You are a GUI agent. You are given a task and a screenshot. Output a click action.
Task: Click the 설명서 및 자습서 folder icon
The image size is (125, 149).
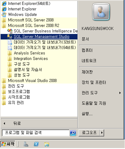click(10, 70)
